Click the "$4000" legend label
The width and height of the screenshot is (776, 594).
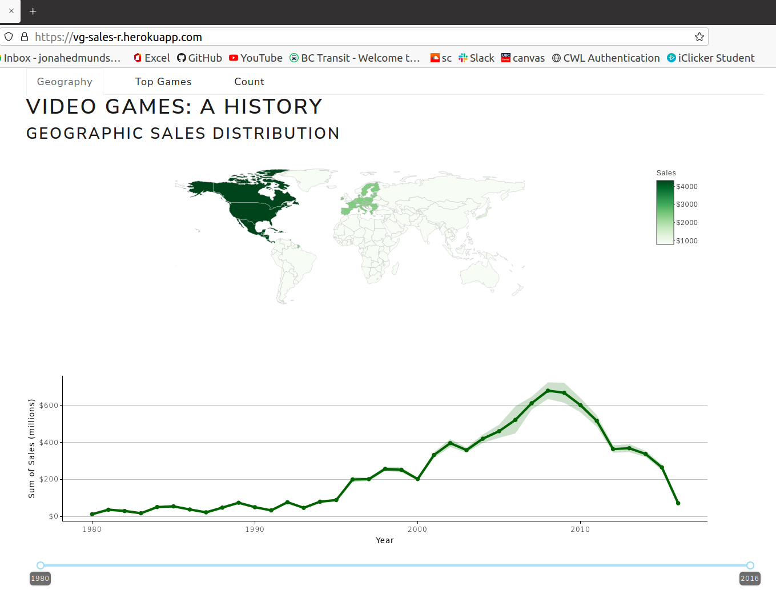(687, 187)
